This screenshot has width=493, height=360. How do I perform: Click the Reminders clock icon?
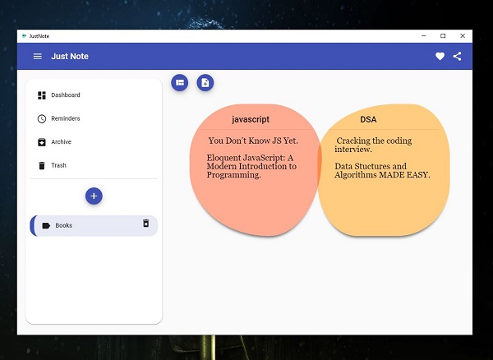(42, 119)
